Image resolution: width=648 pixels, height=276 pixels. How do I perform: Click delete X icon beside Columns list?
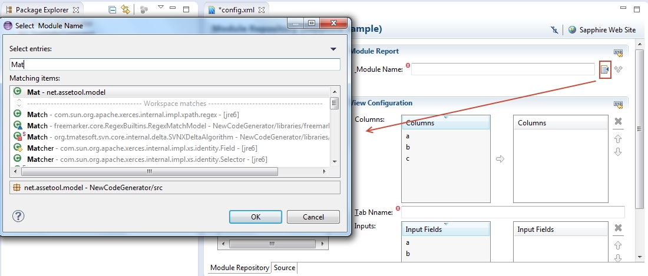click(x=618, y=121)
